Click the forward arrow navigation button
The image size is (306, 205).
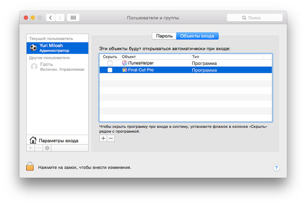click(60, 18)
